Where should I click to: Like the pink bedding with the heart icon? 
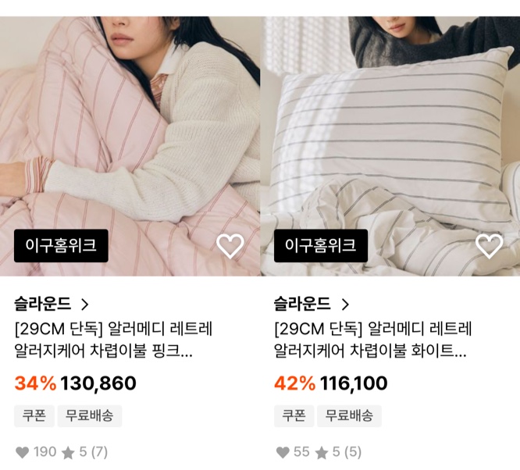click(x=230, y=246)
